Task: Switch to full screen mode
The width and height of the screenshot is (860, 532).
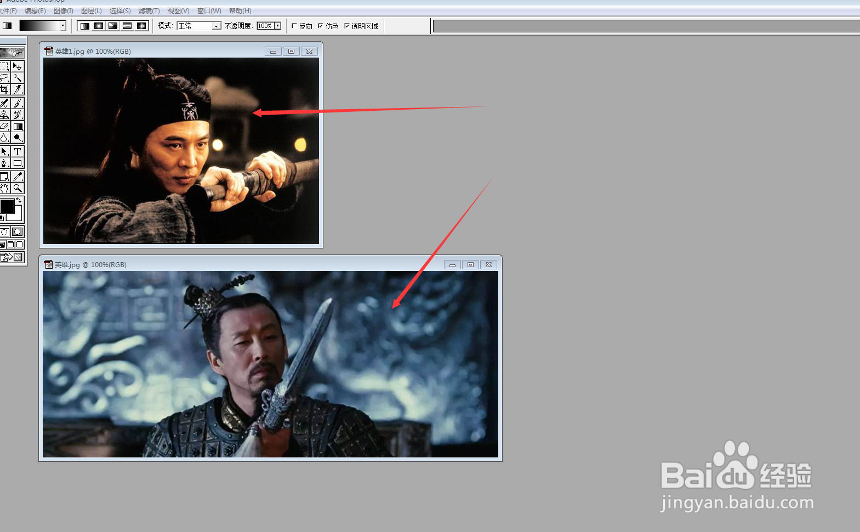Action: (x=20, y=245)
